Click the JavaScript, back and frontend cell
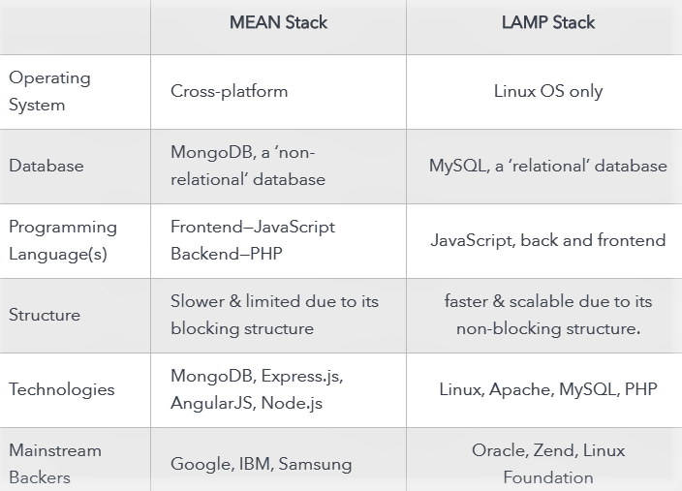 click(548, 240)
